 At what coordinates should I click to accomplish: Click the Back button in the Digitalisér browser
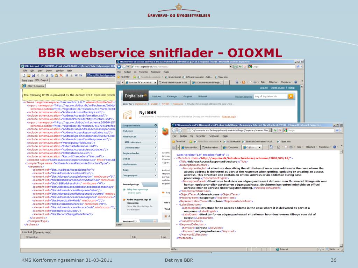(x=119, y=67)
